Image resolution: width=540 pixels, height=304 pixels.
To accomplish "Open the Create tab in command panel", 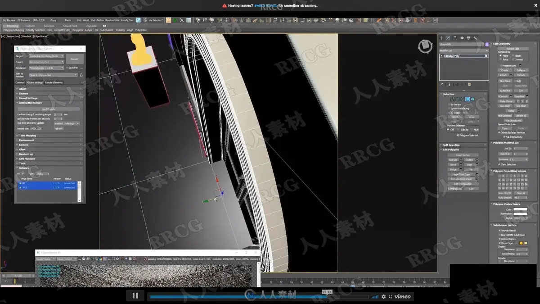I will coord(441,38).
